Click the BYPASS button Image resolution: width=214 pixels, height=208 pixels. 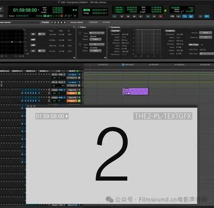tap(106, 22)
